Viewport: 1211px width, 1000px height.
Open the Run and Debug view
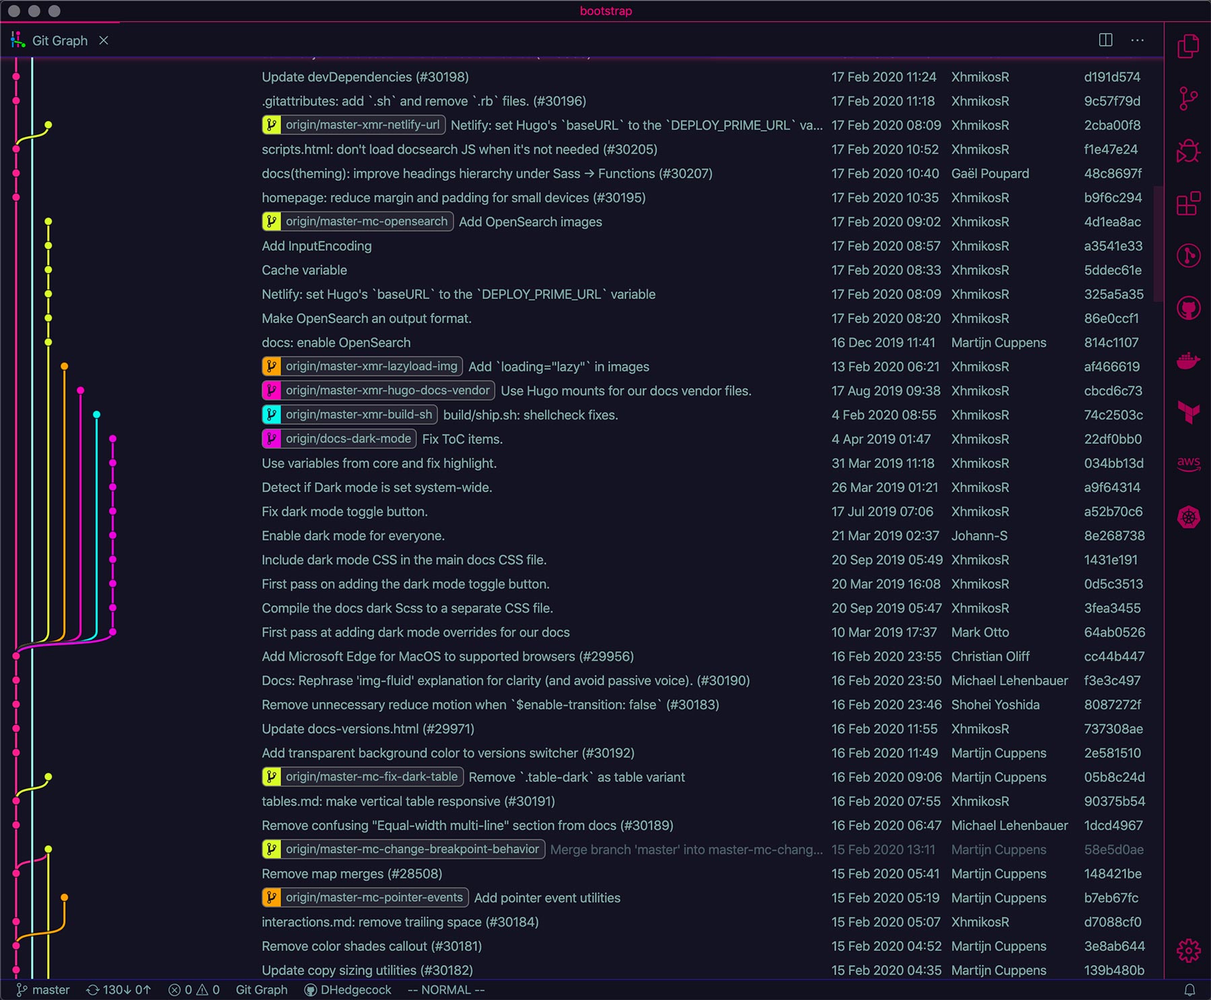pyautogui.click(x=1188, y=151)
